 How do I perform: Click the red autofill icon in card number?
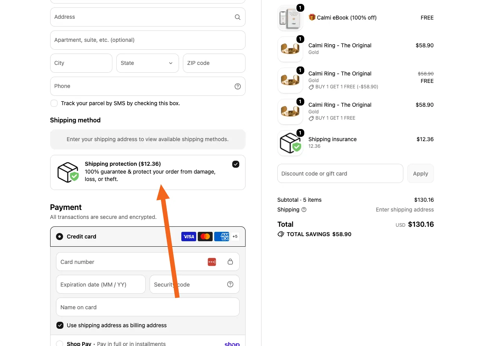[x=212, y=262]
